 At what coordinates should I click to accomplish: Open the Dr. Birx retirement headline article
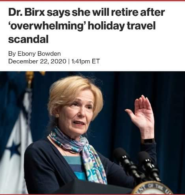(x=86, y=26)
